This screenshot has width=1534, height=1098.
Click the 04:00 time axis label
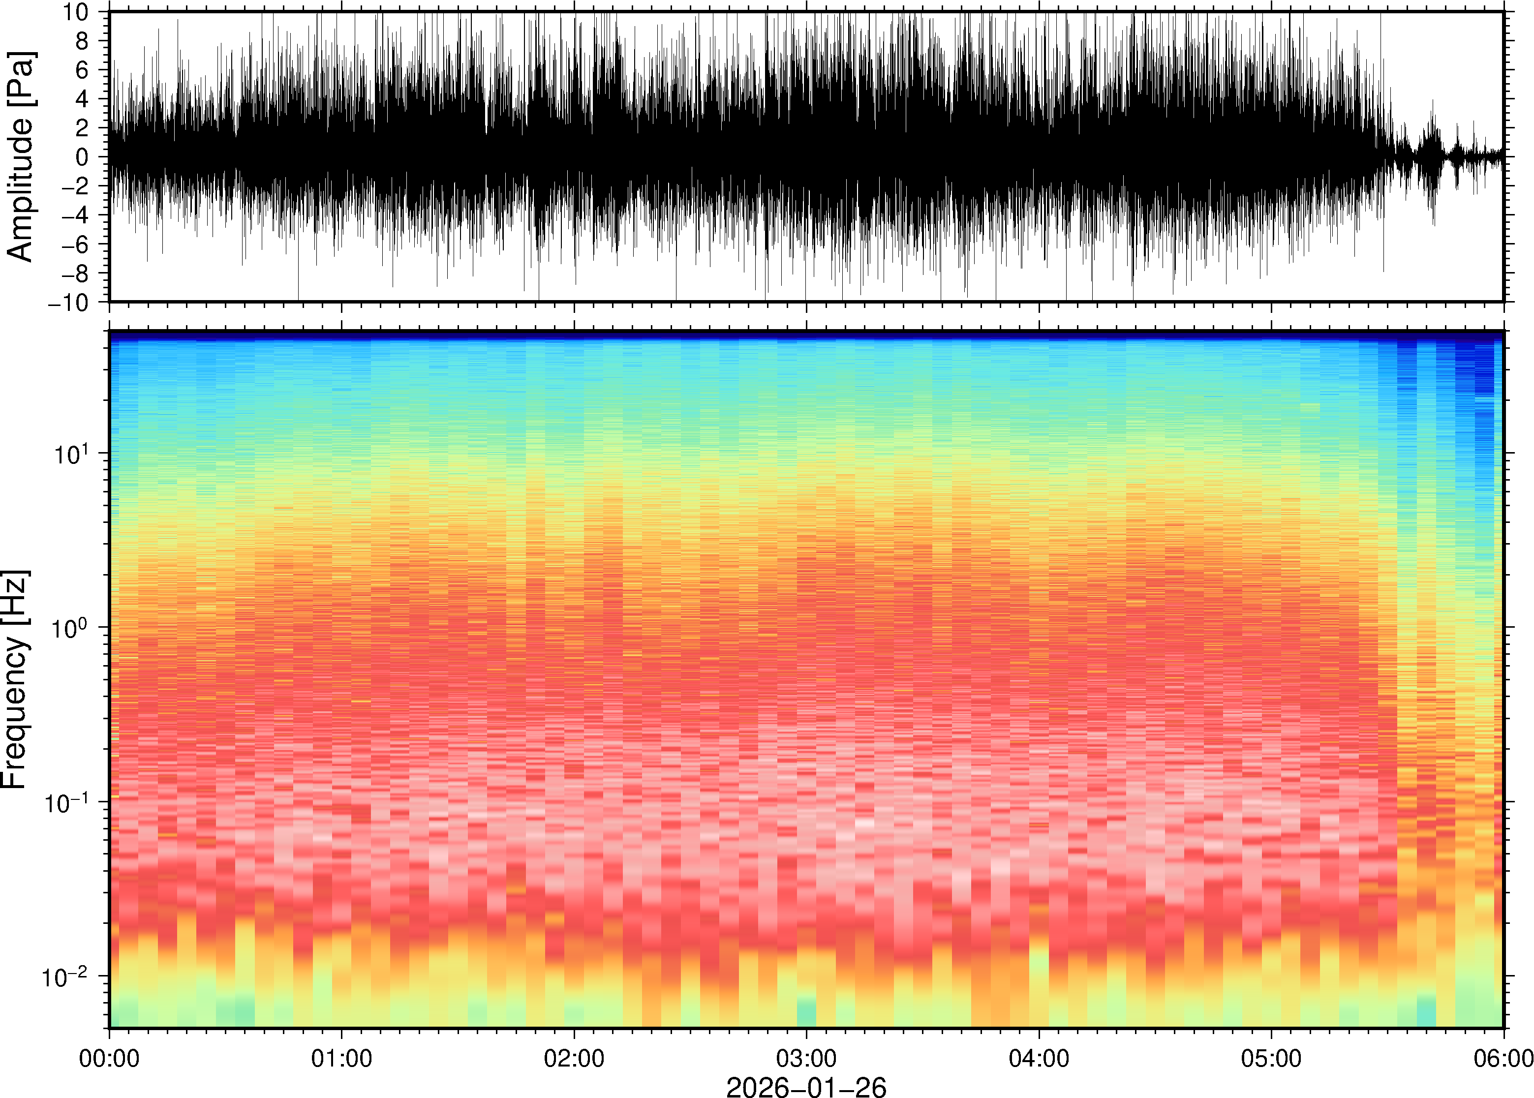click(x=1039, y=1058)
